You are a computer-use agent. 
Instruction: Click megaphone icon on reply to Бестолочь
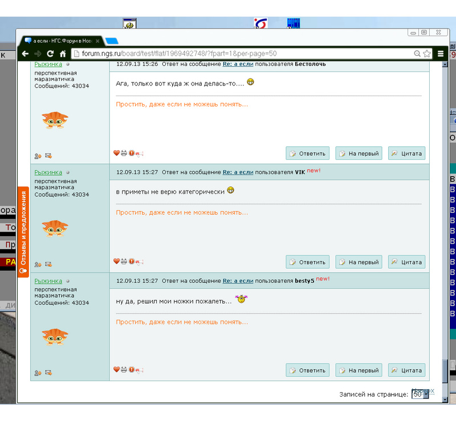pyautogui.click(x=139, y=153)
